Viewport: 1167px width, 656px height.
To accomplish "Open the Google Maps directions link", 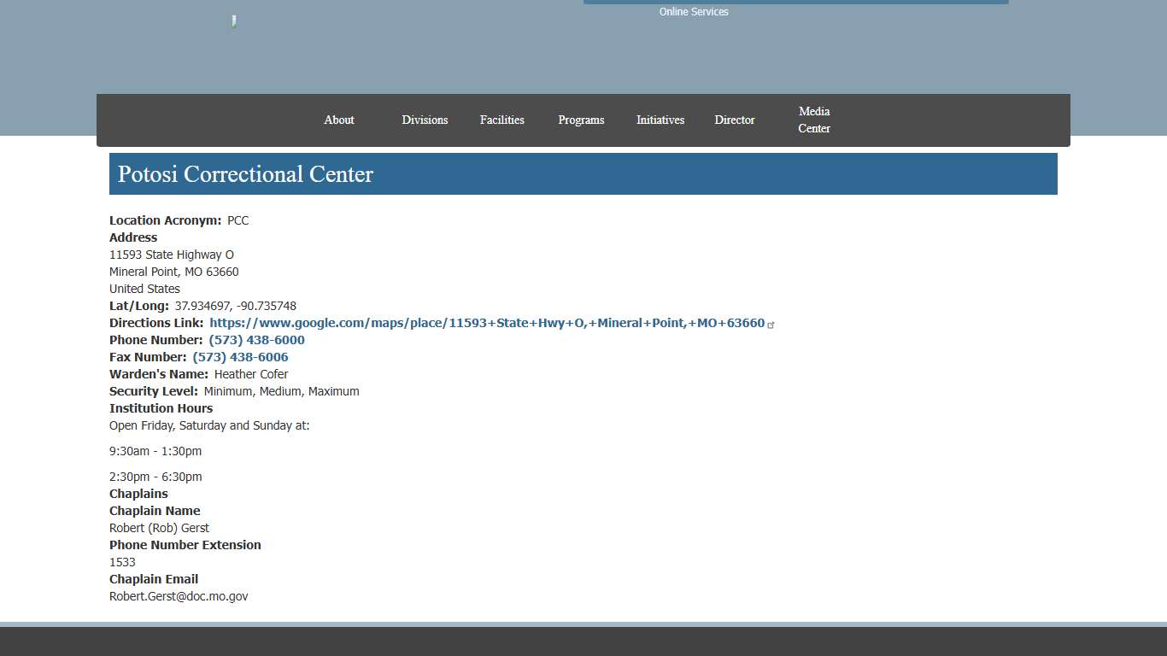I will tap(487, 323).
